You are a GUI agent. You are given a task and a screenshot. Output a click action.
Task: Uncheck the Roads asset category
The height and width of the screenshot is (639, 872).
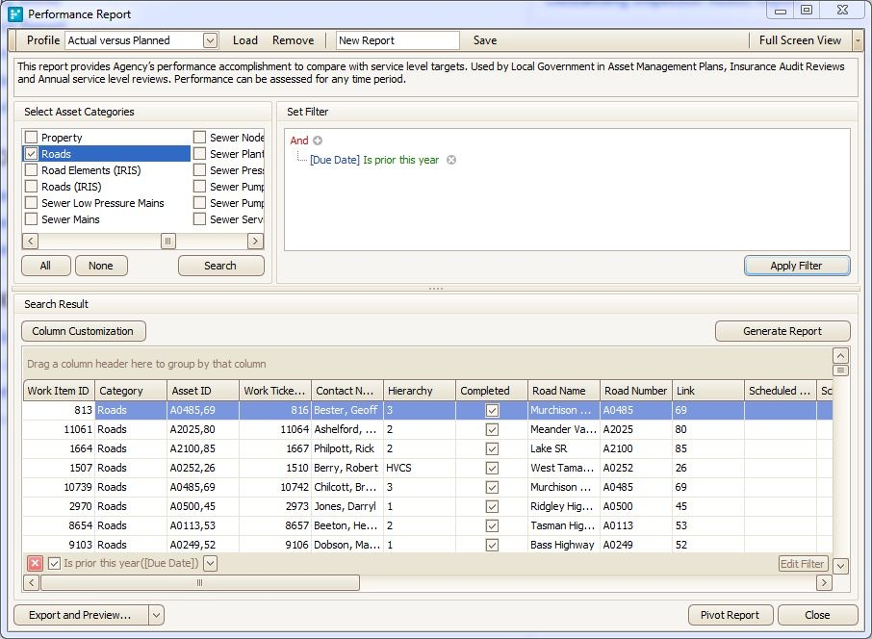32,154
